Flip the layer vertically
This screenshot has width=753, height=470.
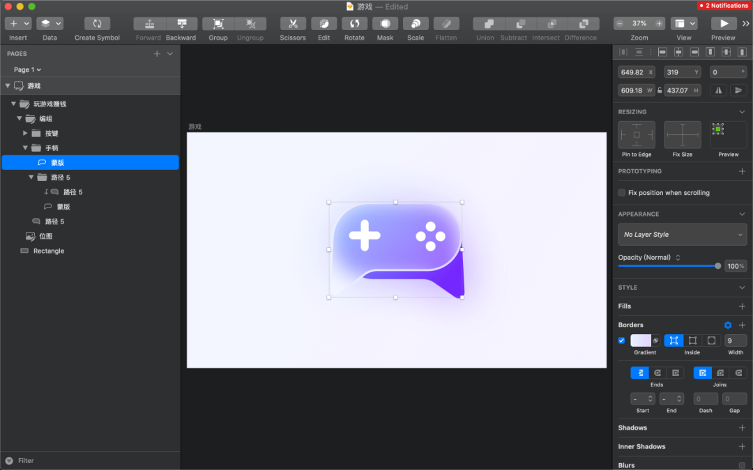click(738, 90)
